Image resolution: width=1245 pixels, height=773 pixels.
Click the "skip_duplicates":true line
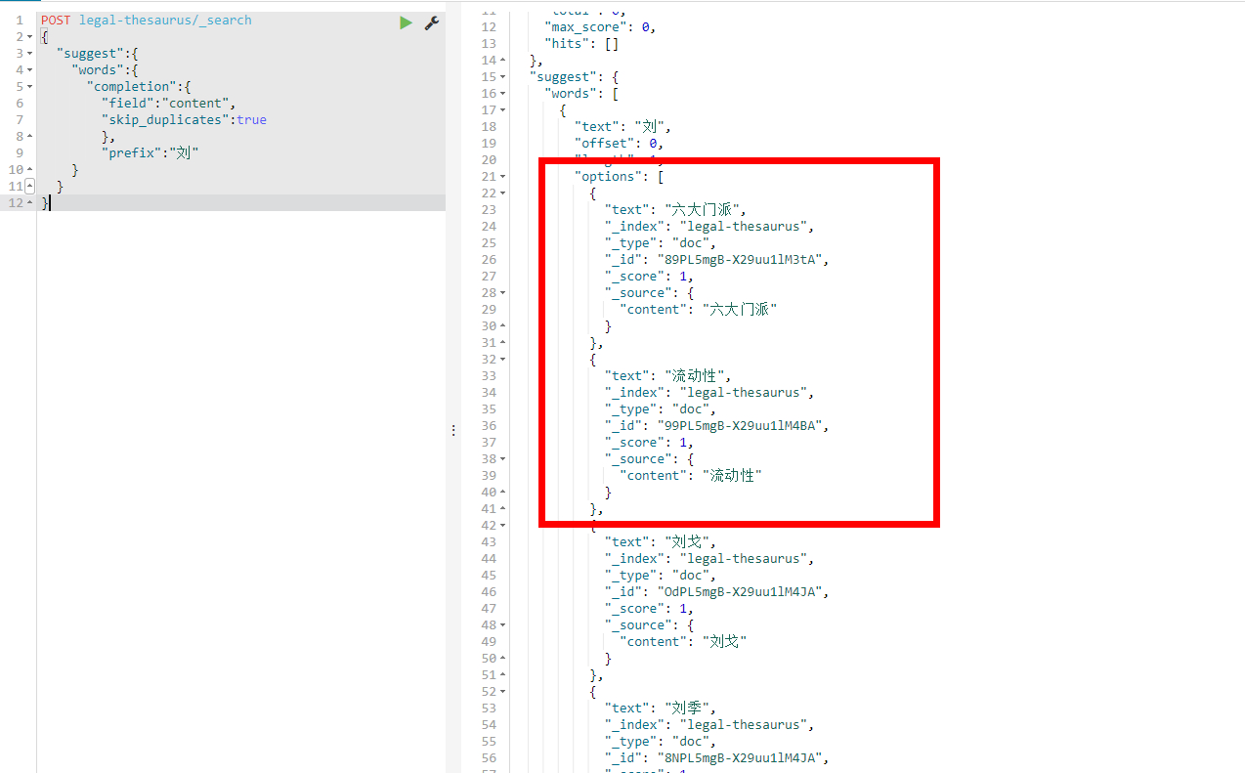(184, 119)
